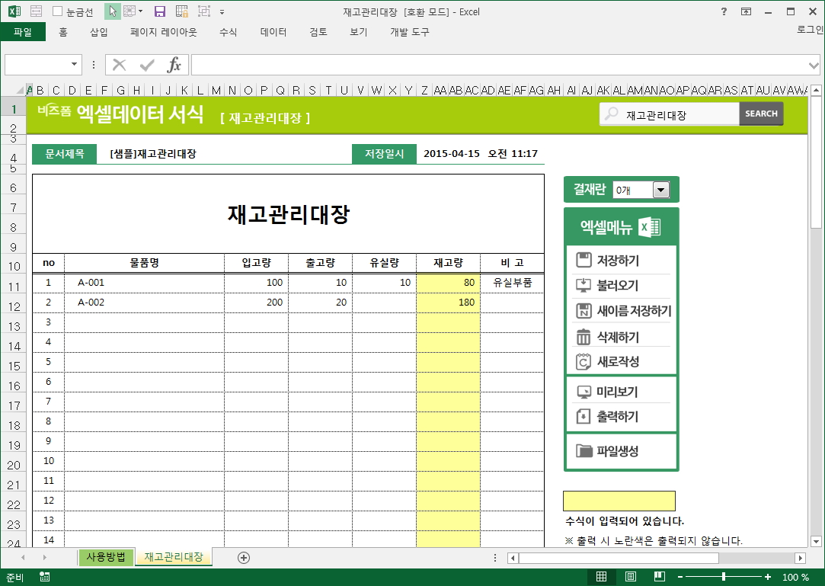This screenshot has width=825, height=586.
Task: Click the 저장하기 save icon in Excel menu
Action: click(584, 261)
